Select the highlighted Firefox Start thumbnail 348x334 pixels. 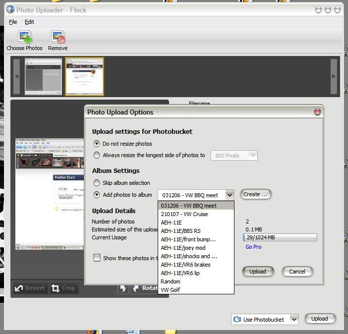[85, 77]
